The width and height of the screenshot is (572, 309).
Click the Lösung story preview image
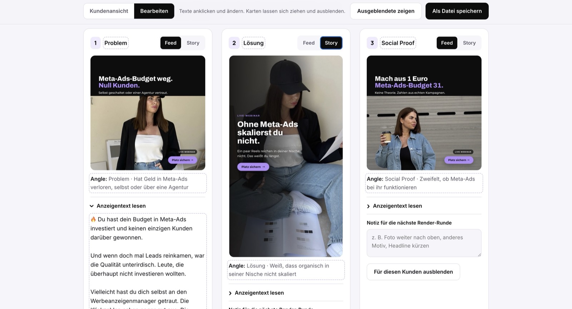(x=286, y=156)
